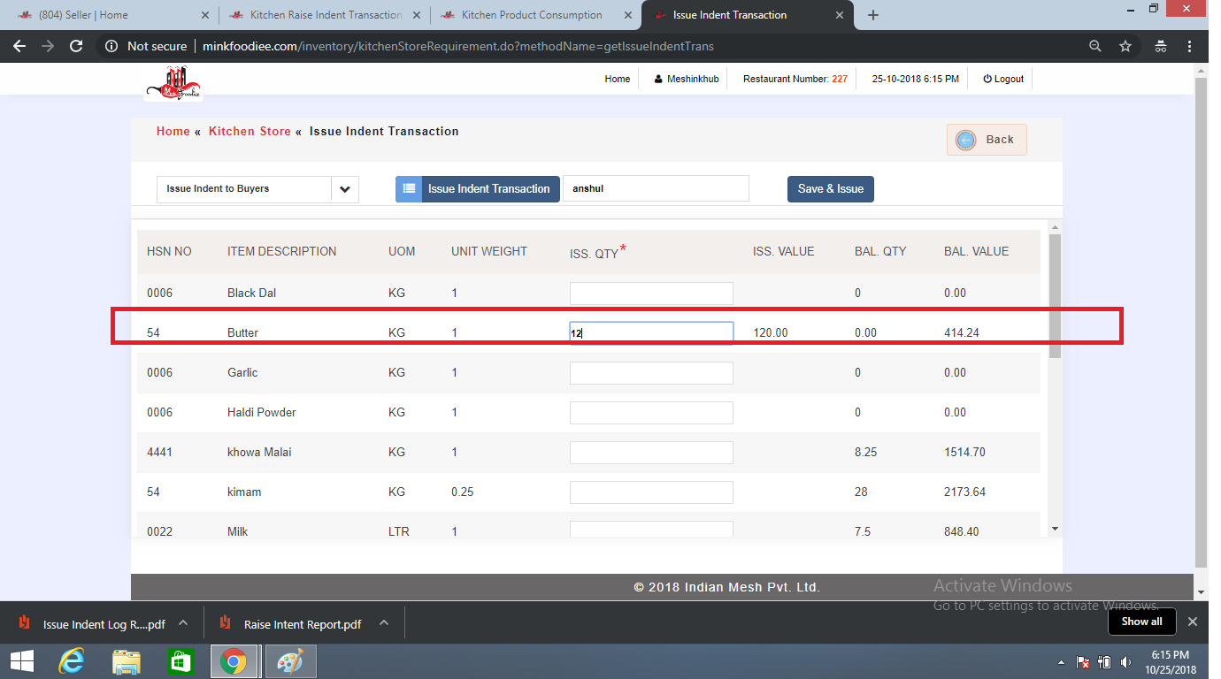
Task: Click the Save & Issue button
Action: pos(831,189)
